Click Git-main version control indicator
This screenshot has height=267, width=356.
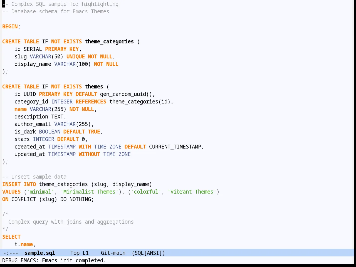[x=113, y=253]
